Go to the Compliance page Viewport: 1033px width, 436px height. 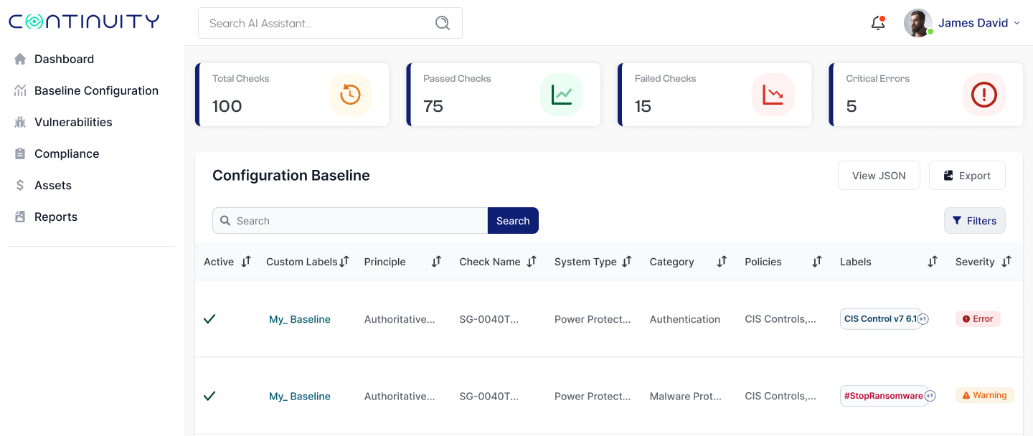pos(67,153)
